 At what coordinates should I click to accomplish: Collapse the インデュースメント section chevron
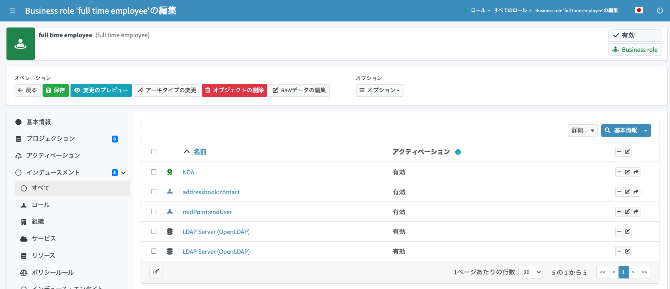pos(124,172)
